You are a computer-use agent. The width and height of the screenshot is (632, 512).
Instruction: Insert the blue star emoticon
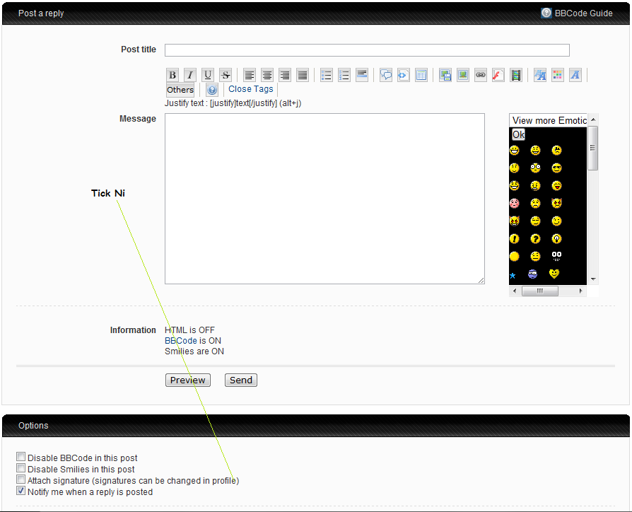(513, 276)
